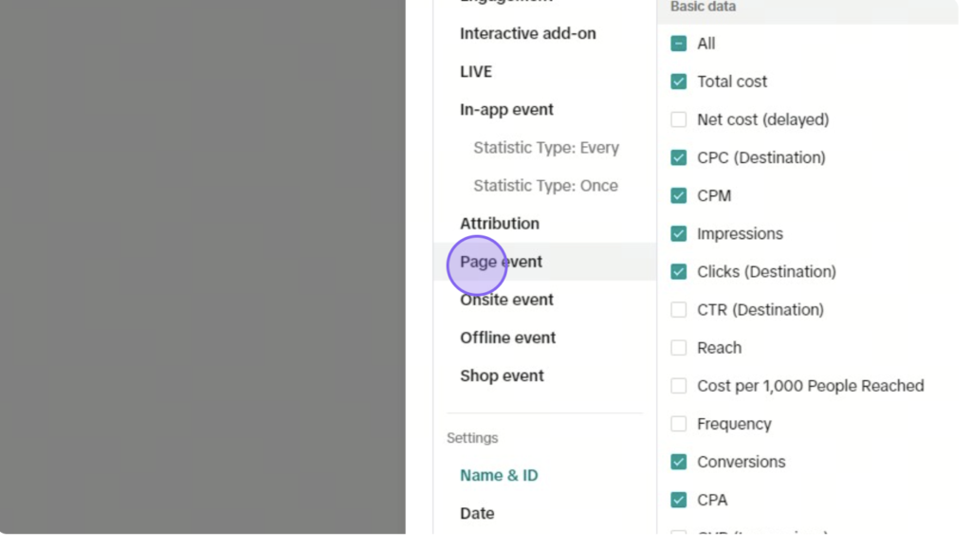This screenshot has height=548, width=971.
Task: Enable Cost per 1,000 People Reached
Action: pyautogui.click(x=678, y=386)
